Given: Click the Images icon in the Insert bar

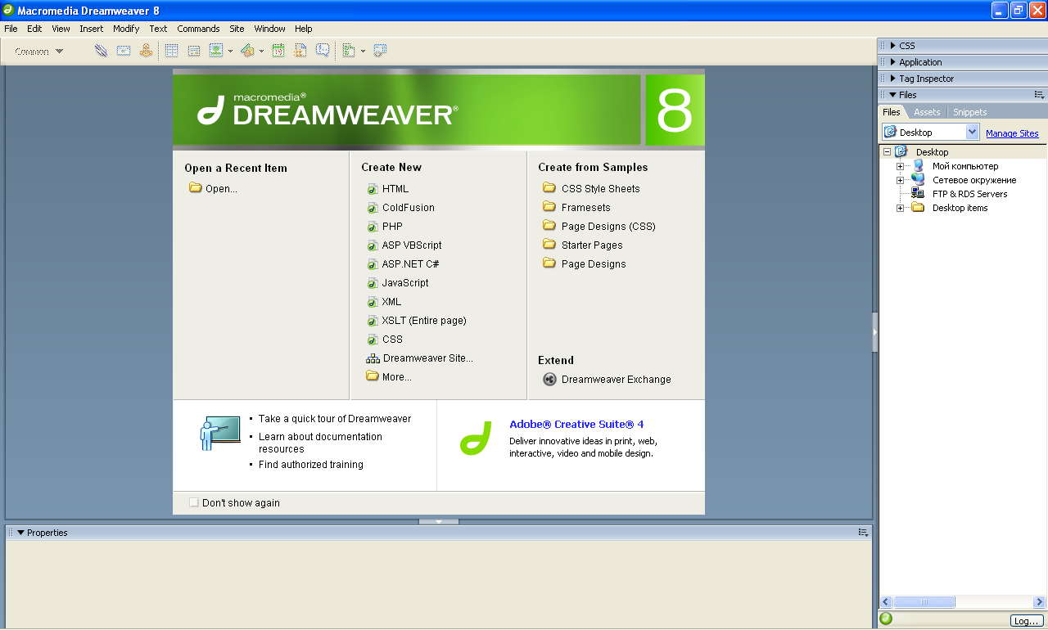Looking at the screenshot, I should (216, 51).
